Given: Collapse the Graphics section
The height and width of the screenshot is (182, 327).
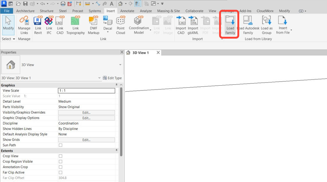Looking at the screenshot, I should pyautogui.click(x=116, y=85).
